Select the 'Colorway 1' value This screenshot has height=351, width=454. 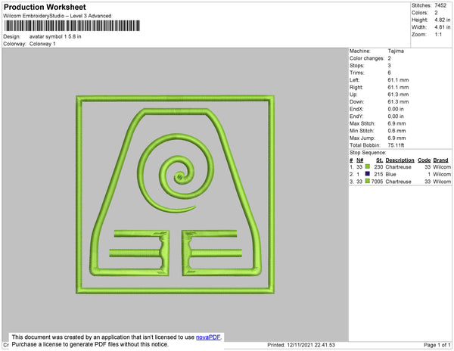(42, 44)
